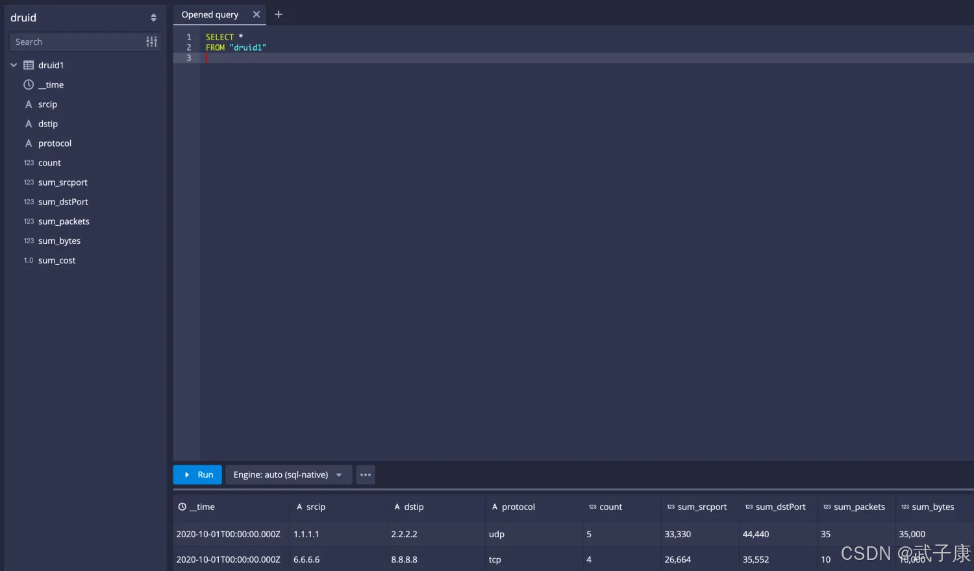Select the protocol column in sidebar
The width and height of the screenshot is (974, 571).
[x=55, y=143]
